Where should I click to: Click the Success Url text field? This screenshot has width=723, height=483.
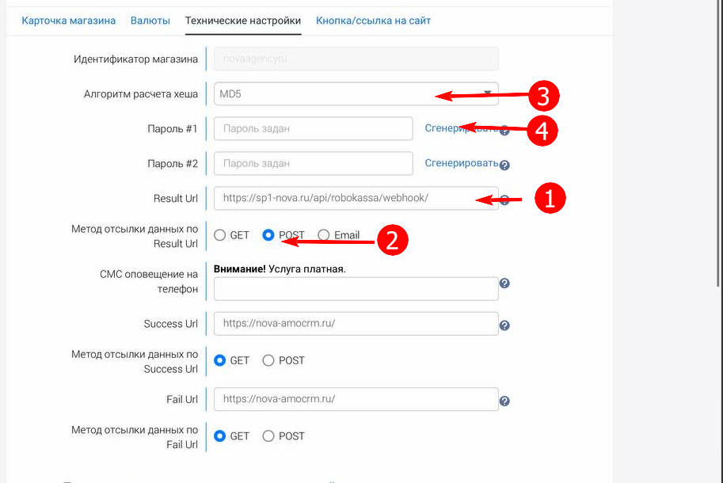356,323
